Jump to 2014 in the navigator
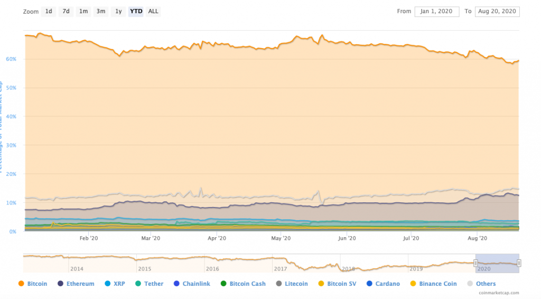 [77, 269]
